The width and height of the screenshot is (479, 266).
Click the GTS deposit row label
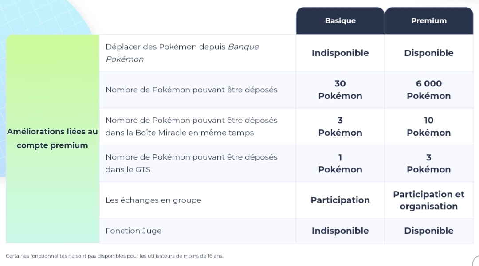coord(191,163)
